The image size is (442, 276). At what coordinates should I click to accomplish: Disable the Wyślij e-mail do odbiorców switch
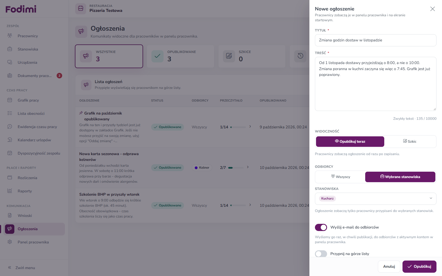click(321, 227)
